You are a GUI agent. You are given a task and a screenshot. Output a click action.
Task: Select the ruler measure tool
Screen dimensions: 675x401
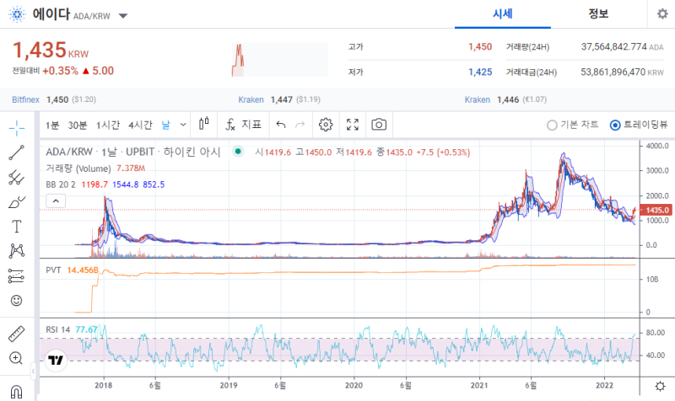click(x=16, y=334)
